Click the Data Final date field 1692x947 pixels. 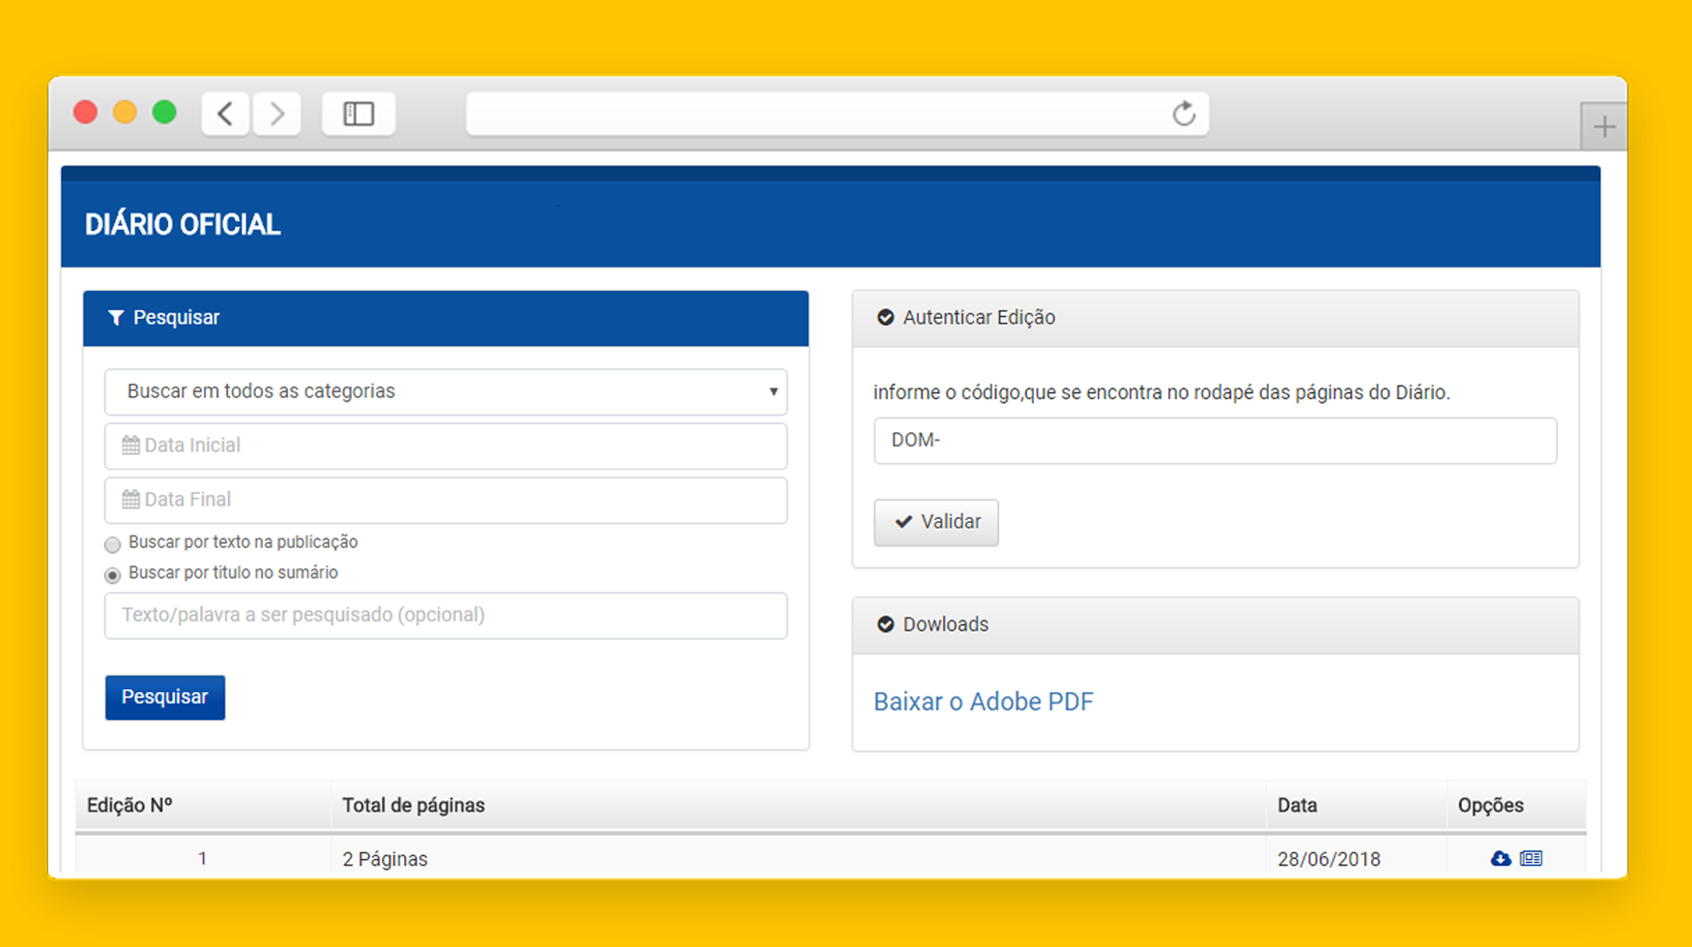click(x=445, y=500)
